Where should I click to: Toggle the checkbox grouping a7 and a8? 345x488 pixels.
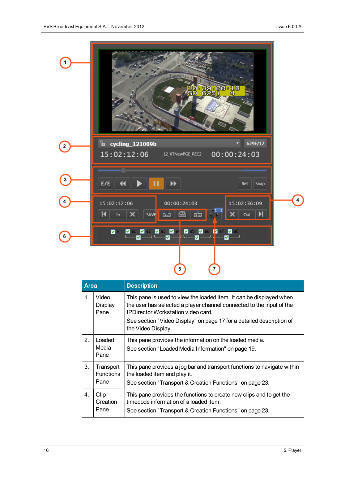click(226, 237)
